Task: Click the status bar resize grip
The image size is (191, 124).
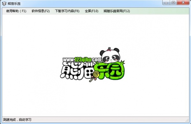Action: [x=187, y=120]
